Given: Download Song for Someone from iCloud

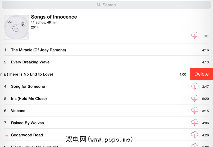Looking at the screenshot, I should click(195, 86).
